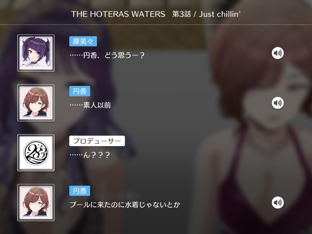Play voice clip for '素人以前' line
Screen dimensions: 312x234
pos(278,103)
